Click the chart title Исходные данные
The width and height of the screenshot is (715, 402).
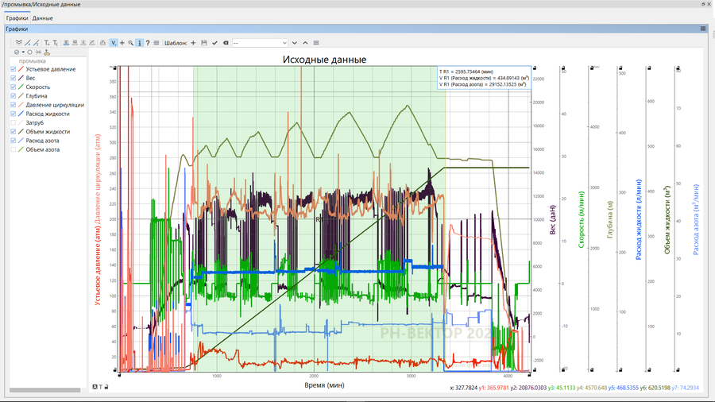click(x=324, y=60)
